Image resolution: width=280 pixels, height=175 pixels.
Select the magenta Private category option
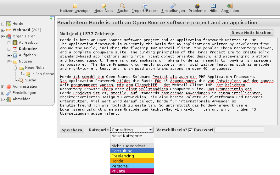click(x=132, y=171)
